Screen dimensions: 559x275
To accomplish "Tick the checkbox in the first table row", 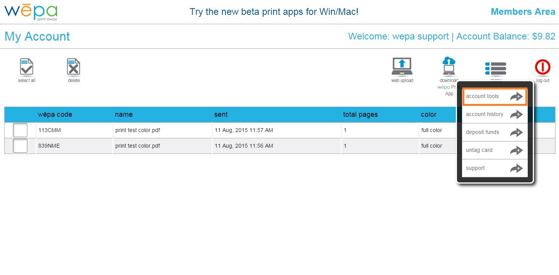I will tap(20, 130).
